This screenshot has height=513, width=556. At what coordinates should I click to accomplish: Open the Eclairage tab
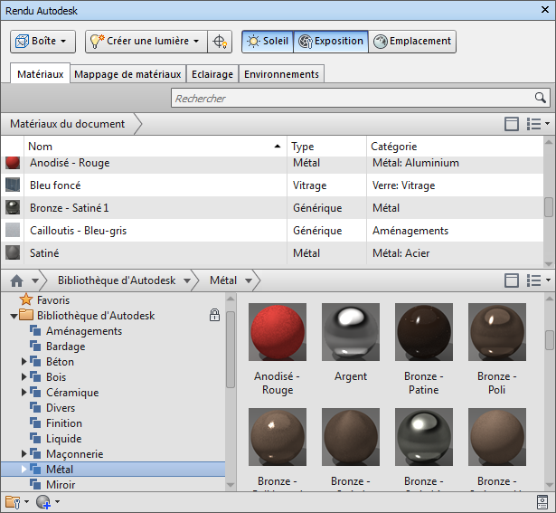click(x=212, y=74)
